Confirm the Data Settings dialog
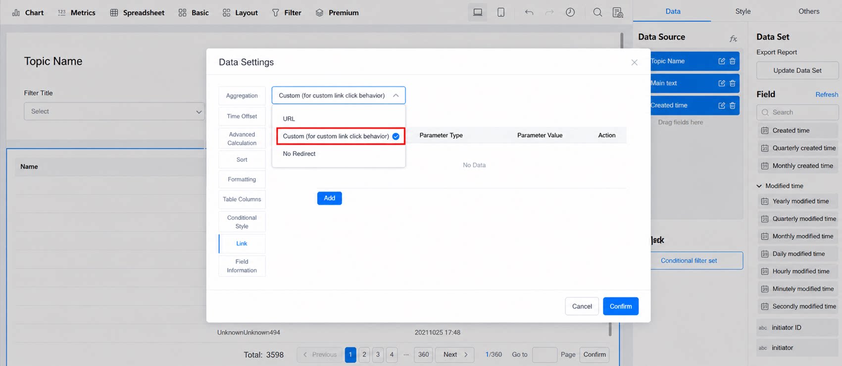 coord(621,306)
